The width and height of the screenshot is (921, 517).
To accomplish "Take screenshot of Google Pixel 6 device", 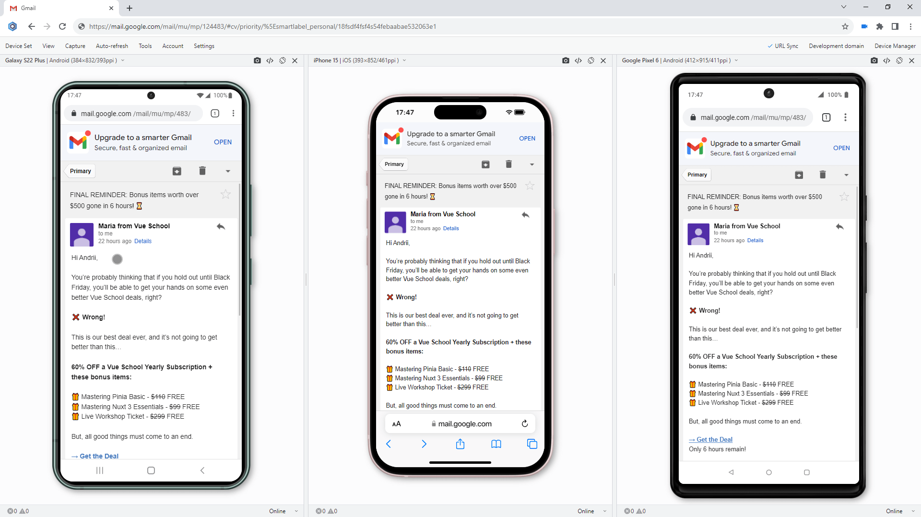I will click(874, 60).
